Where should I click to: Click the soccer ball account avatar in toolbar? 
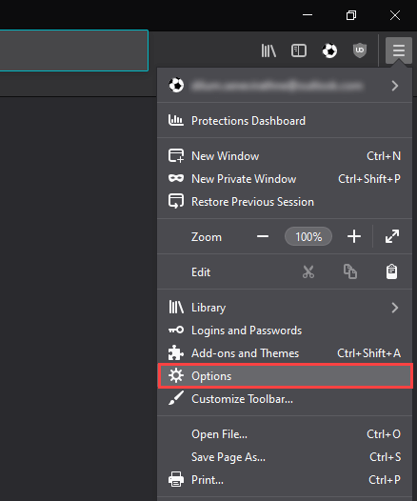click(x=329, y=50)
